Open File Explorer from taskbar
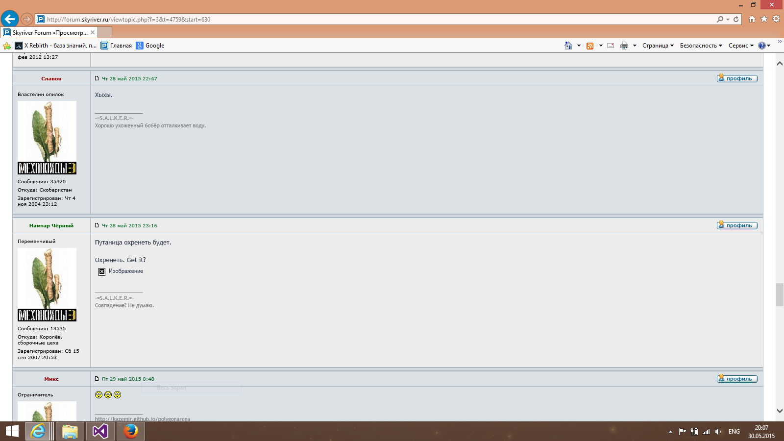 (70, 431)
